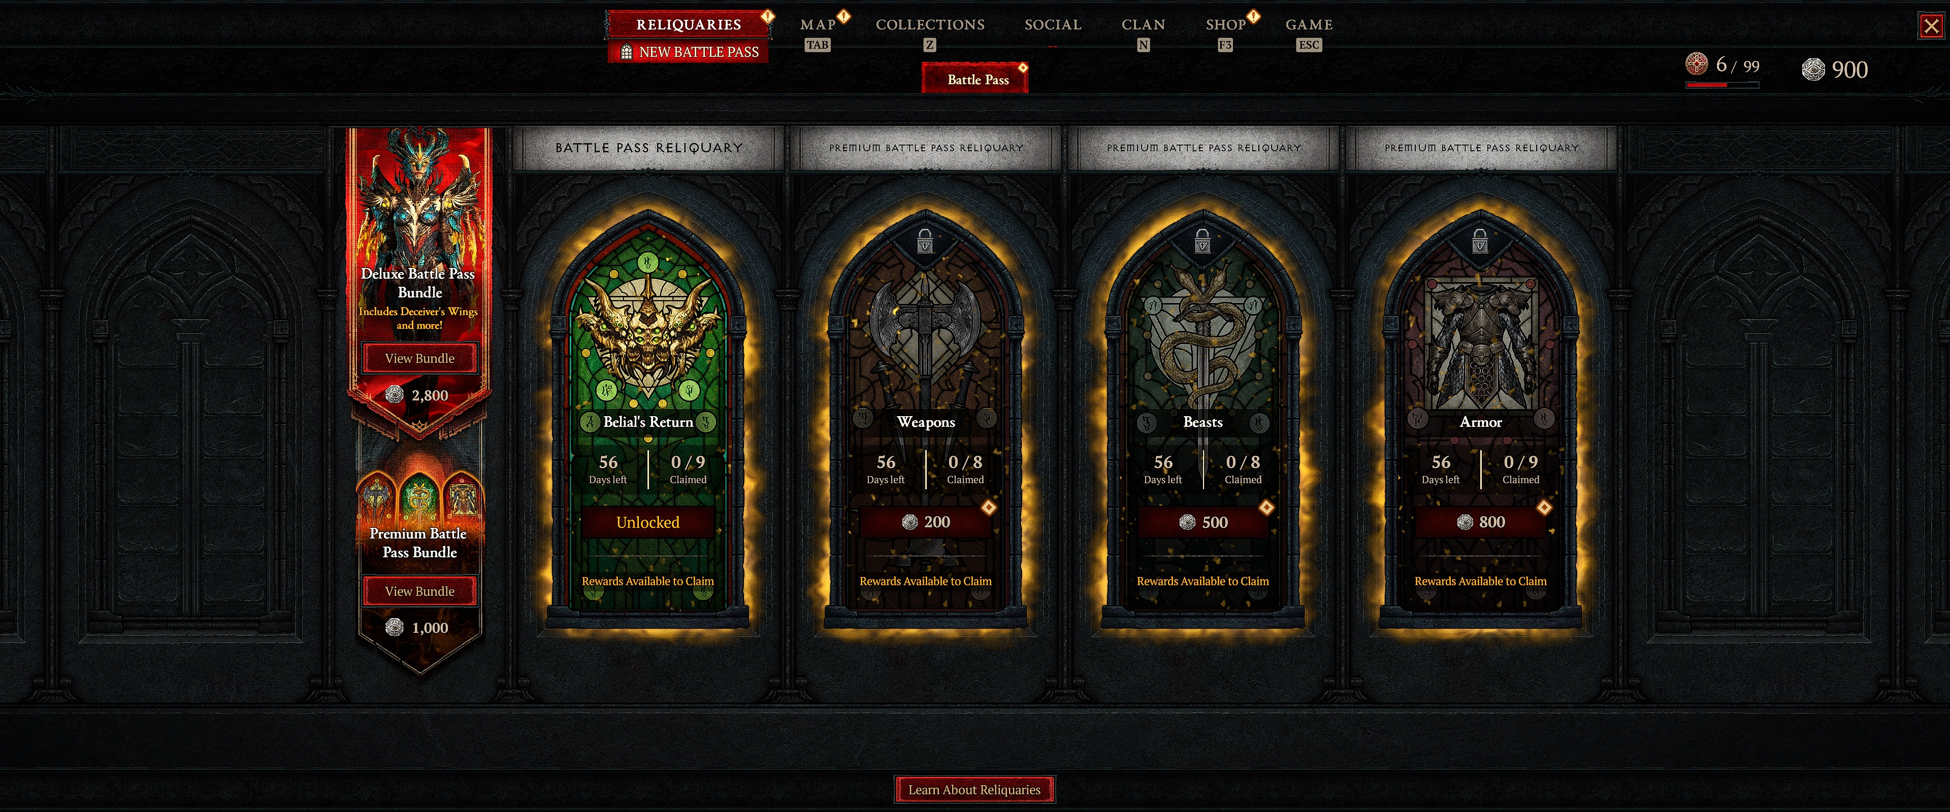This screenshot has height=812, width=1950.
Task: Open the Clan menu
Action: tap(1143, 24)
